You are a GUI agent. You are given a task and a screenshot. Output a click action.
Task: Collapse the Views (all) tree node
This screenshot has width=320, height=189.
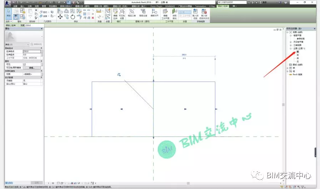pos(288,32)
